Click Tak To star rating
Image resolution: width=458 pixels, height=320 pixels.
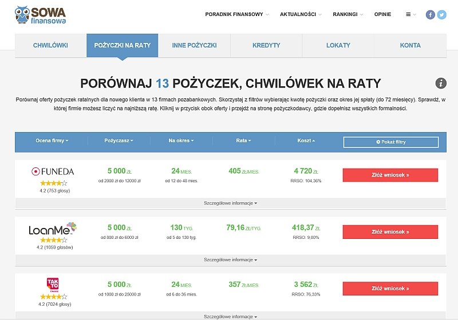pos(53,297)
